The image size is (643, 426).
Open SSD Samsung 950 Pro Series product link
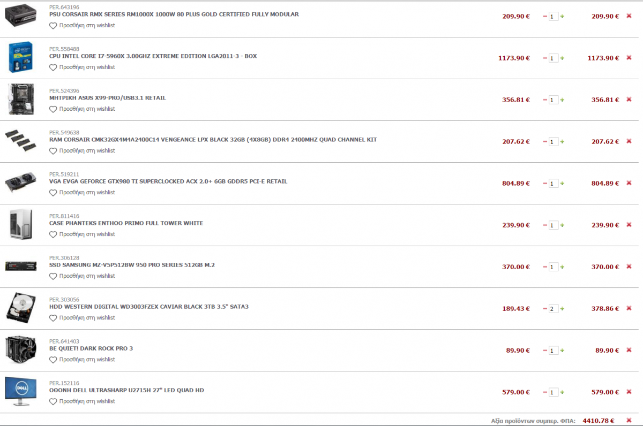132,265
